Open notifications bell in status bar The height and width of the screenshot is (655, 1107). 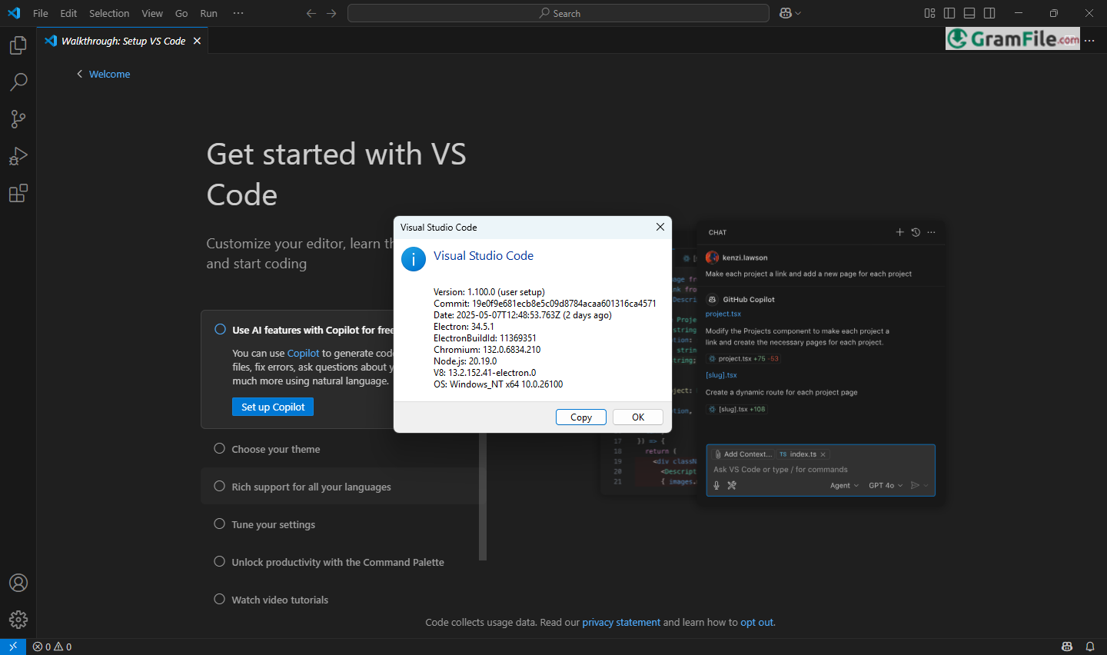[1090, 647]
